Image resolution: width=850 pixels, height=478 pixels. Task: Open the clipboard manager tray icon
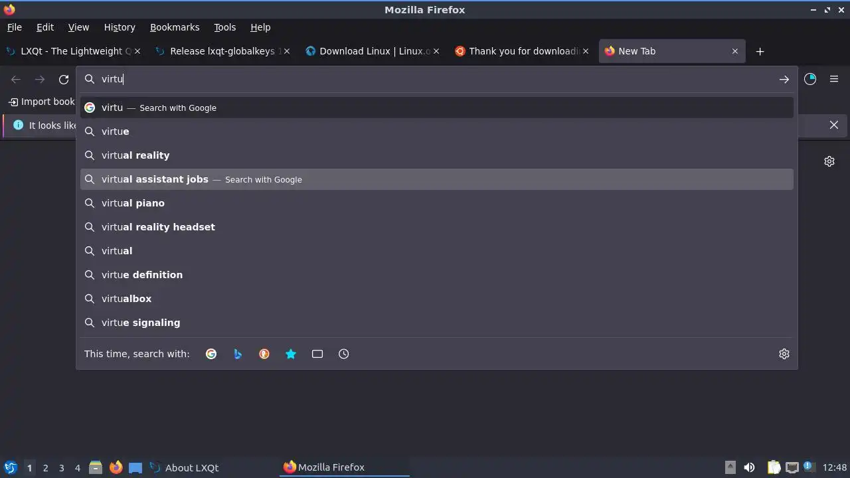click(x=774, y=467)
